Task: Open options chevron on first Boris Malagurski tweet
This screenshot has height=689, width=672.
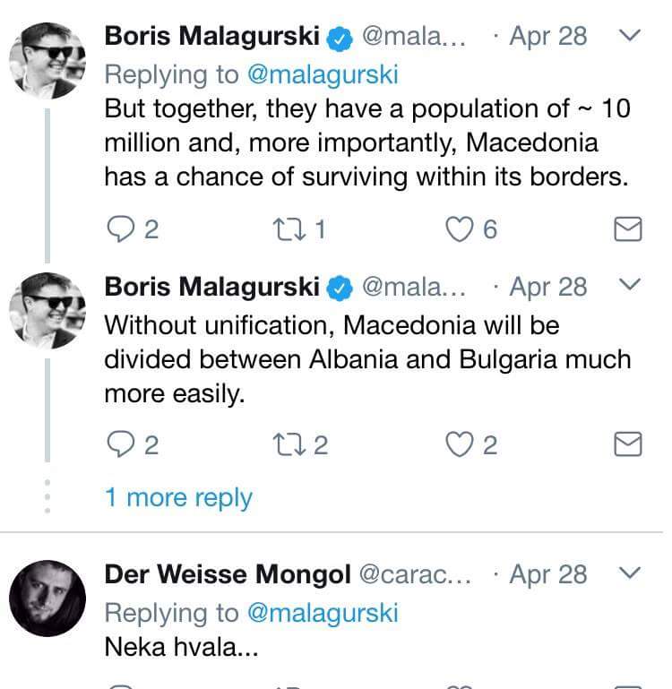Action: tap(631, 36)
